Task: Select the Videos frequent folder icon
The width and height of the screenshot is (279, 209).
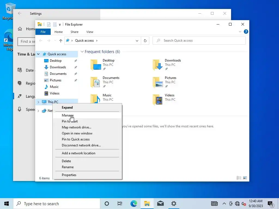Action: pos(158,100)
